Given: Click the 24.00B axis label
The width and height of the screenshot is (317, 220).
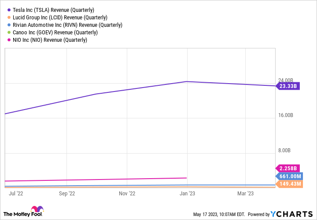Looking at the screenshot, I should tap(285, 80).
